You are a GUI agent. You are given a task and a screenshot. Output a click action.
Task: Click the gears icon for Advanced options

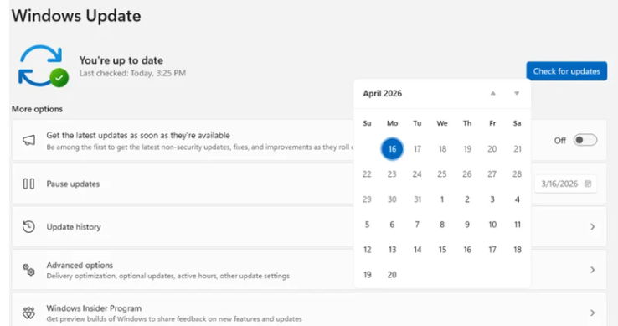28,270
